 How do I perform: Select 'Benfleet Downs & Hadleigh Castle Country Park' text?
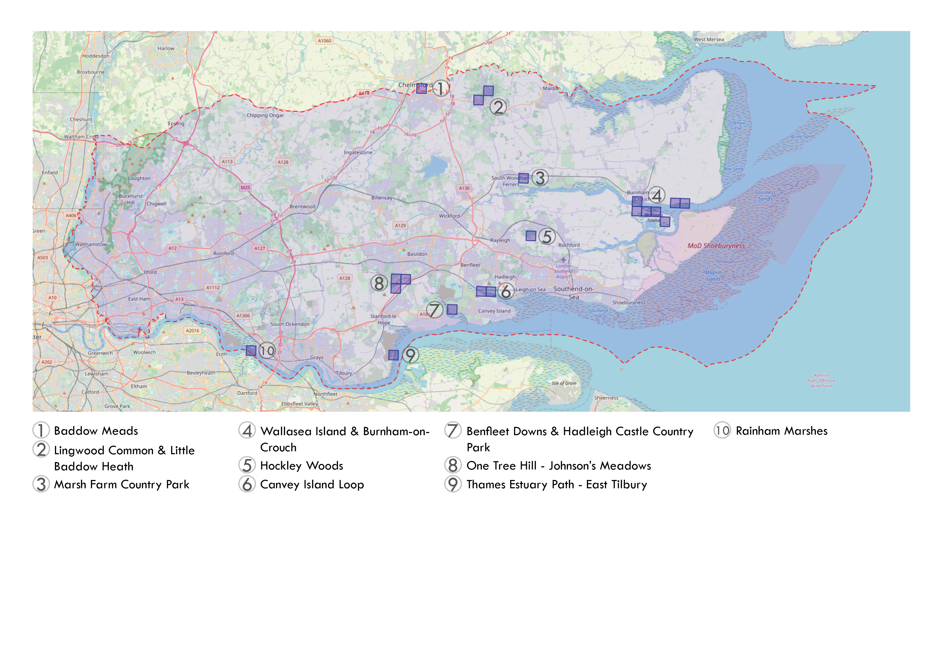(x=580, y=439)
